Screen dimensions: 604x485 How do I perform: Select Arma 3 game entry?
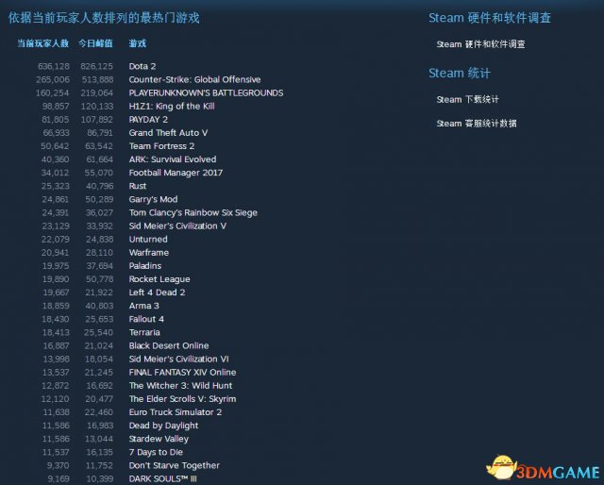point(143,306)
